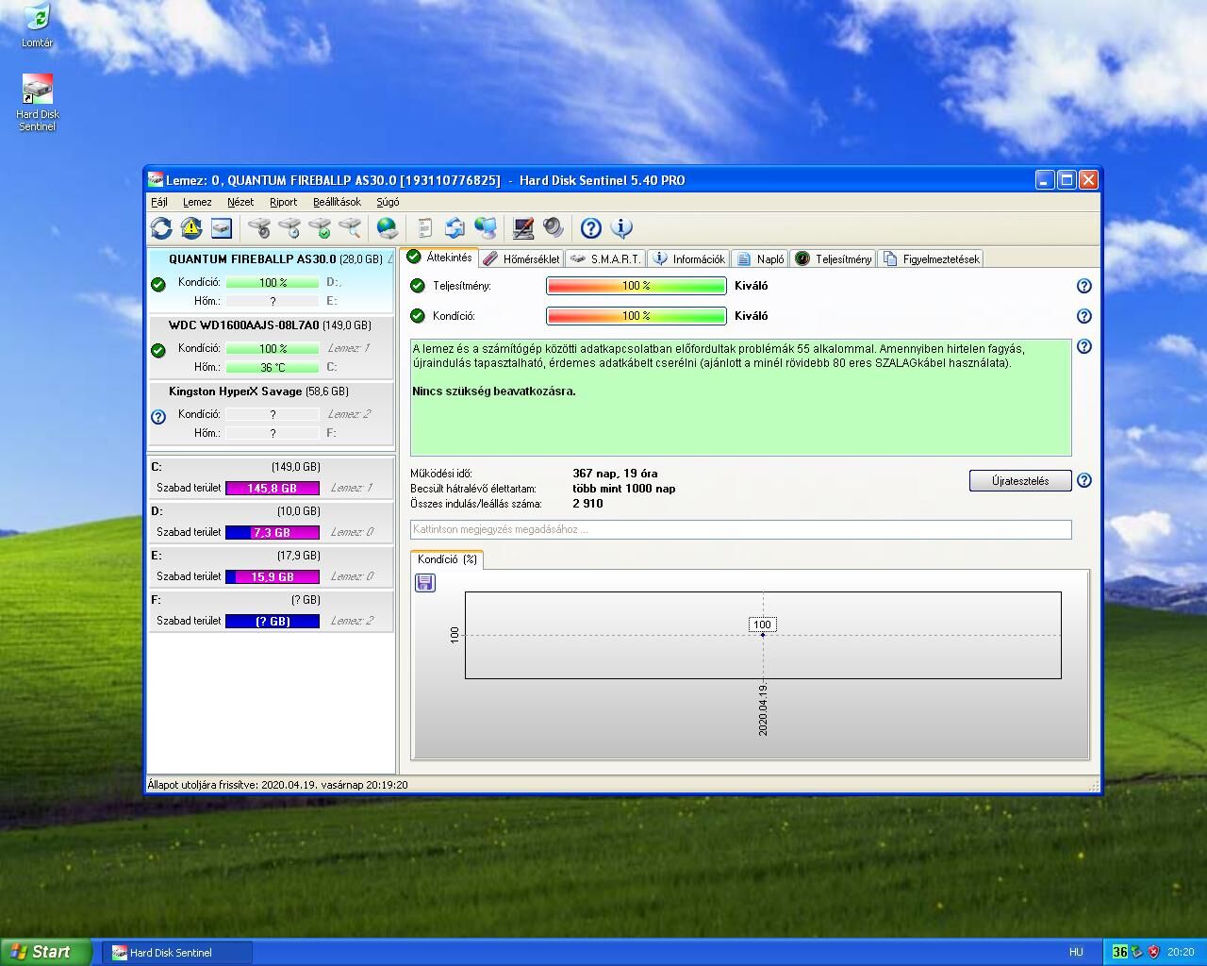Image resolution: width=1207 pixels, height=966 pixels.
Task: Click the refresh icon with yellow warning triangle
Action: coord(191,228)
